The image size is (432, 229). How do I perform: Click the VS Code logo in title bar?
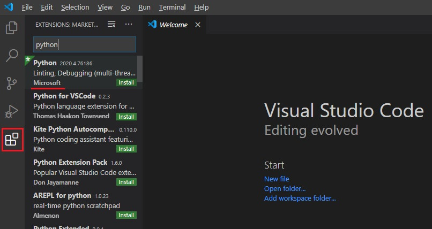pyautogui.click(x=9, y=7)
